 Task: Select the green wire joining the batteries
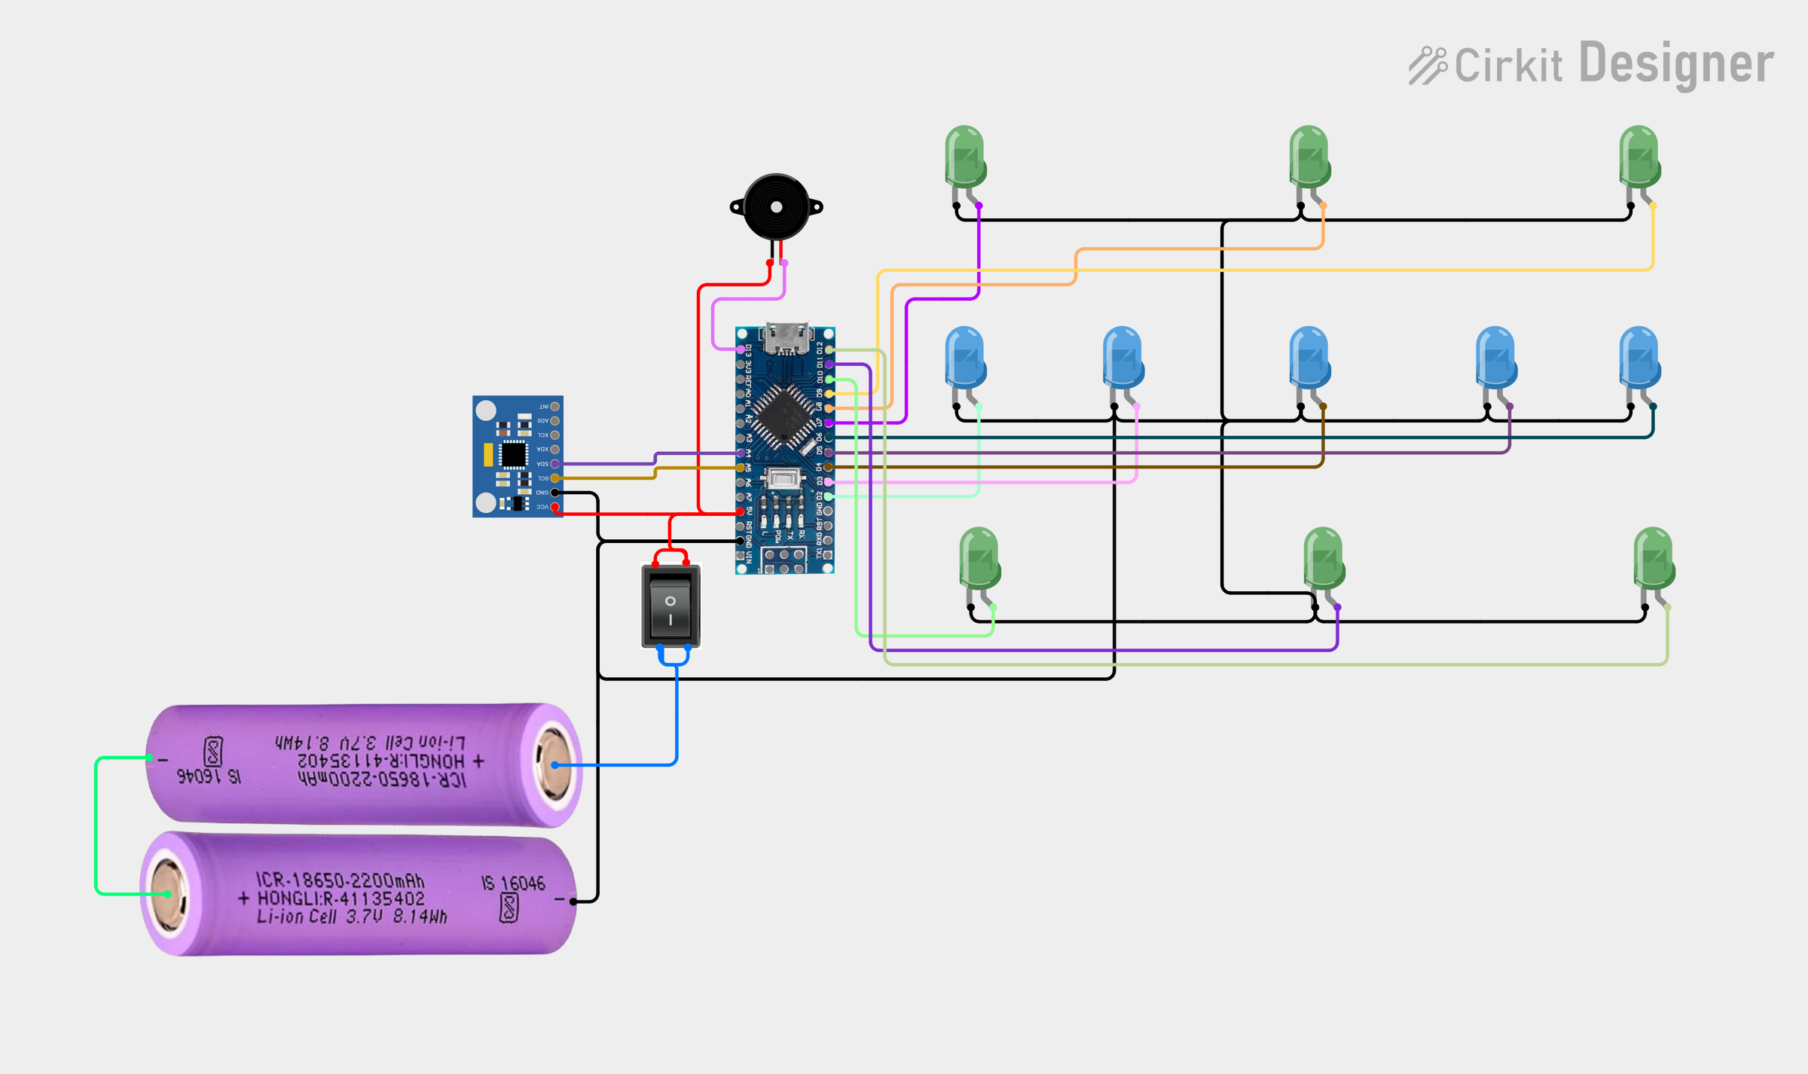[x=96, y=825]
